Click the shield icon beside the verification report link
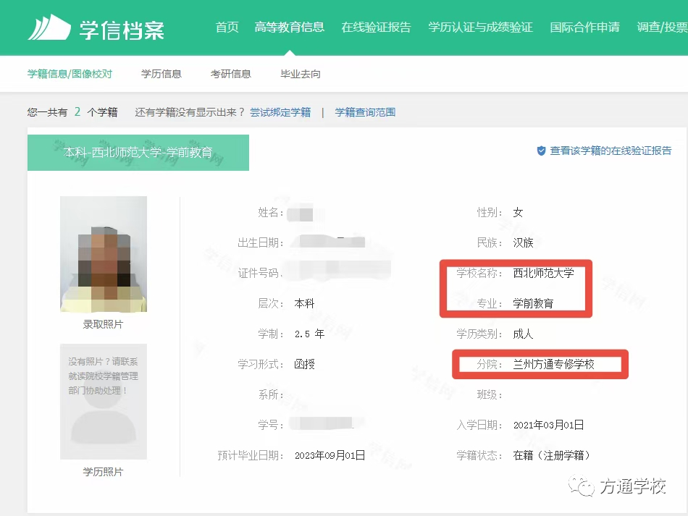This screenshot has width=688, height=516. coord(541,151)
